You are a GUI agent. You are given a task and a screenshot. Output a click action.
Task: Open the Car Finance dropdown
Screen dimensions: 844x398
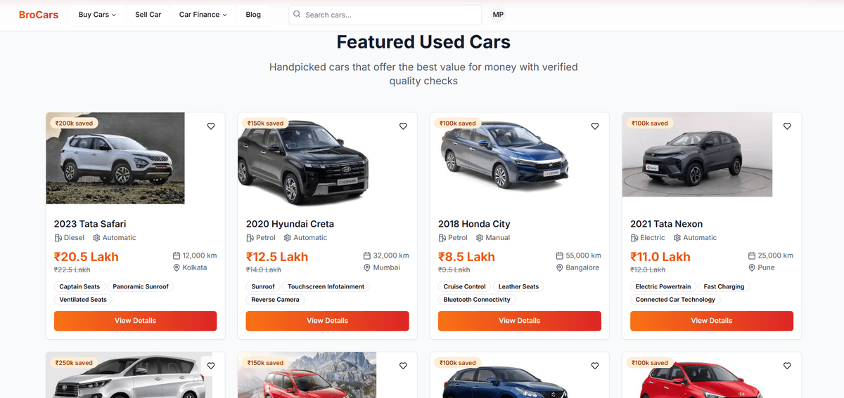tap(203, 15)
